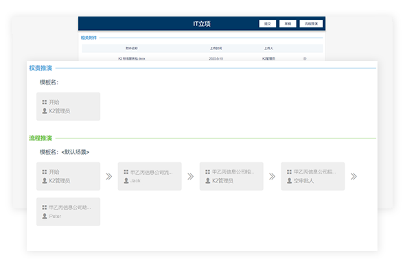The width and height of the screenshot is (405, 268).
Task: Click the 相关附件 section heading
Action: point(89,38)
